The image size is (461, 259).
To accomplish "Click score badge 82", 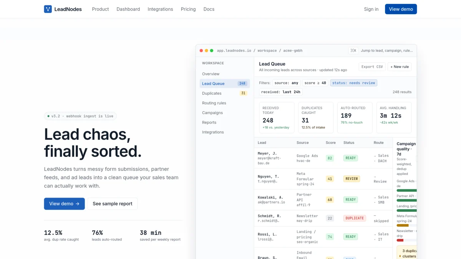I will tap(330, 158).
